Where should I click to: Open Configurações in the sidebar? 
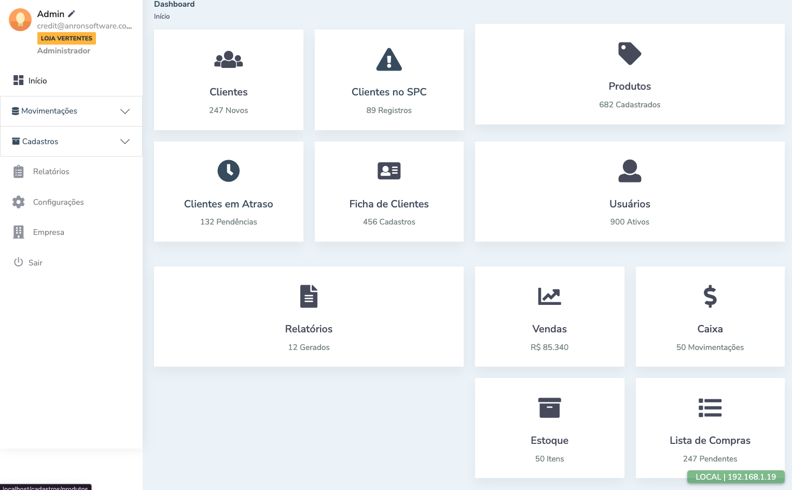pos(58,202)
